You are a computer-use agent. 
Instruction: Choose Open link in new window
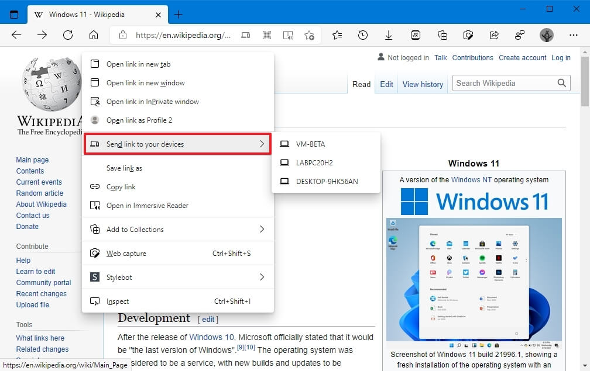[x=178, y=83]
